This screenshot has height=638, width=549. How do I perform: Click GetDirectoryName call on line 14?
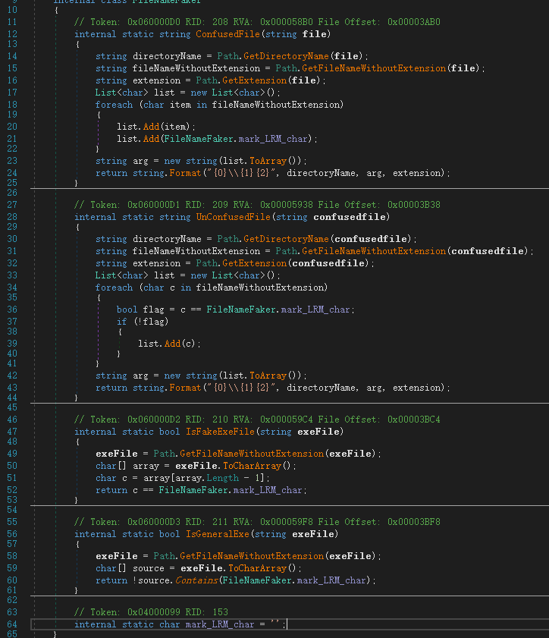[286, 56]
